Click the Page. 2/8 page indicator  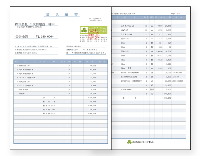click(x=177, y=13)
